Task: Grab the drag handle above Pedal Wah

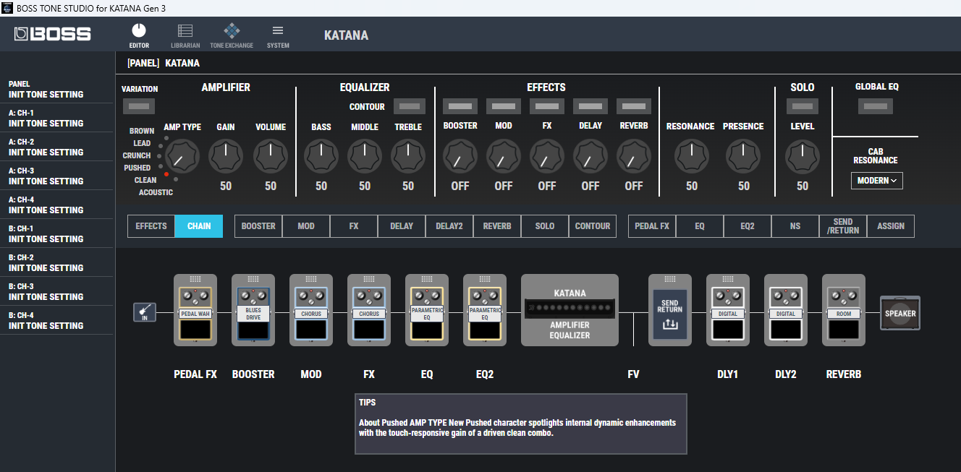Action: click(x=195, y=279)
